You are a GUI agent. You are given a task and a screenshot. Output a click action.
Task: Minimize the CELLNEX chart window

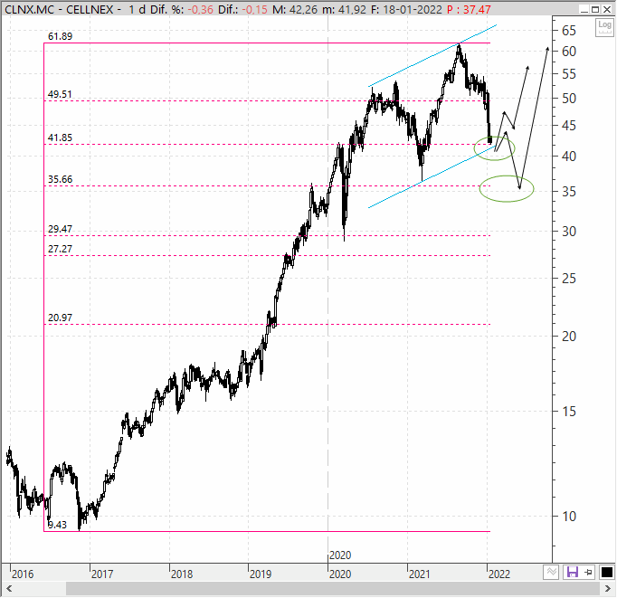(x=584, y=9)
